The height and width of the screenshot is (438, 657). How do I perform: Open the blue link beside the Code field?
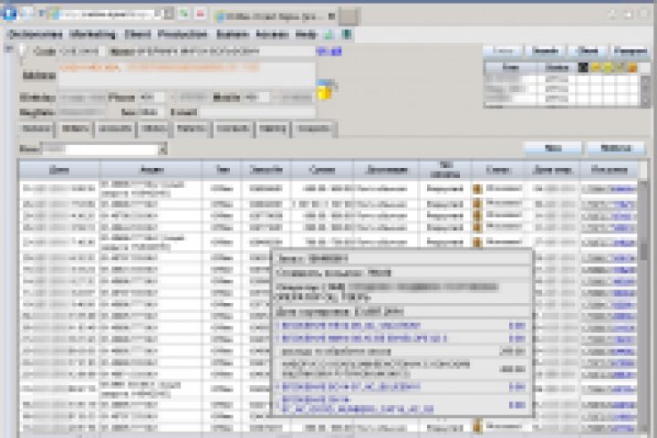coord(329,51)
